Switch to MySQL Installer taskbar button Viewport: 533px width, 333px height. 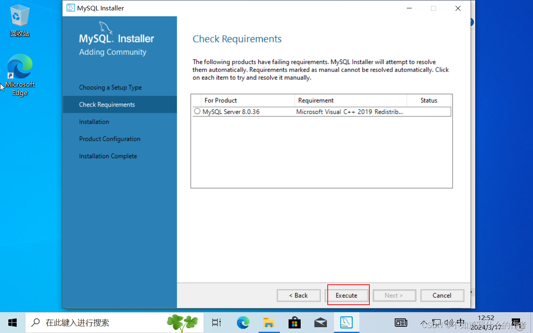(346, 323)
